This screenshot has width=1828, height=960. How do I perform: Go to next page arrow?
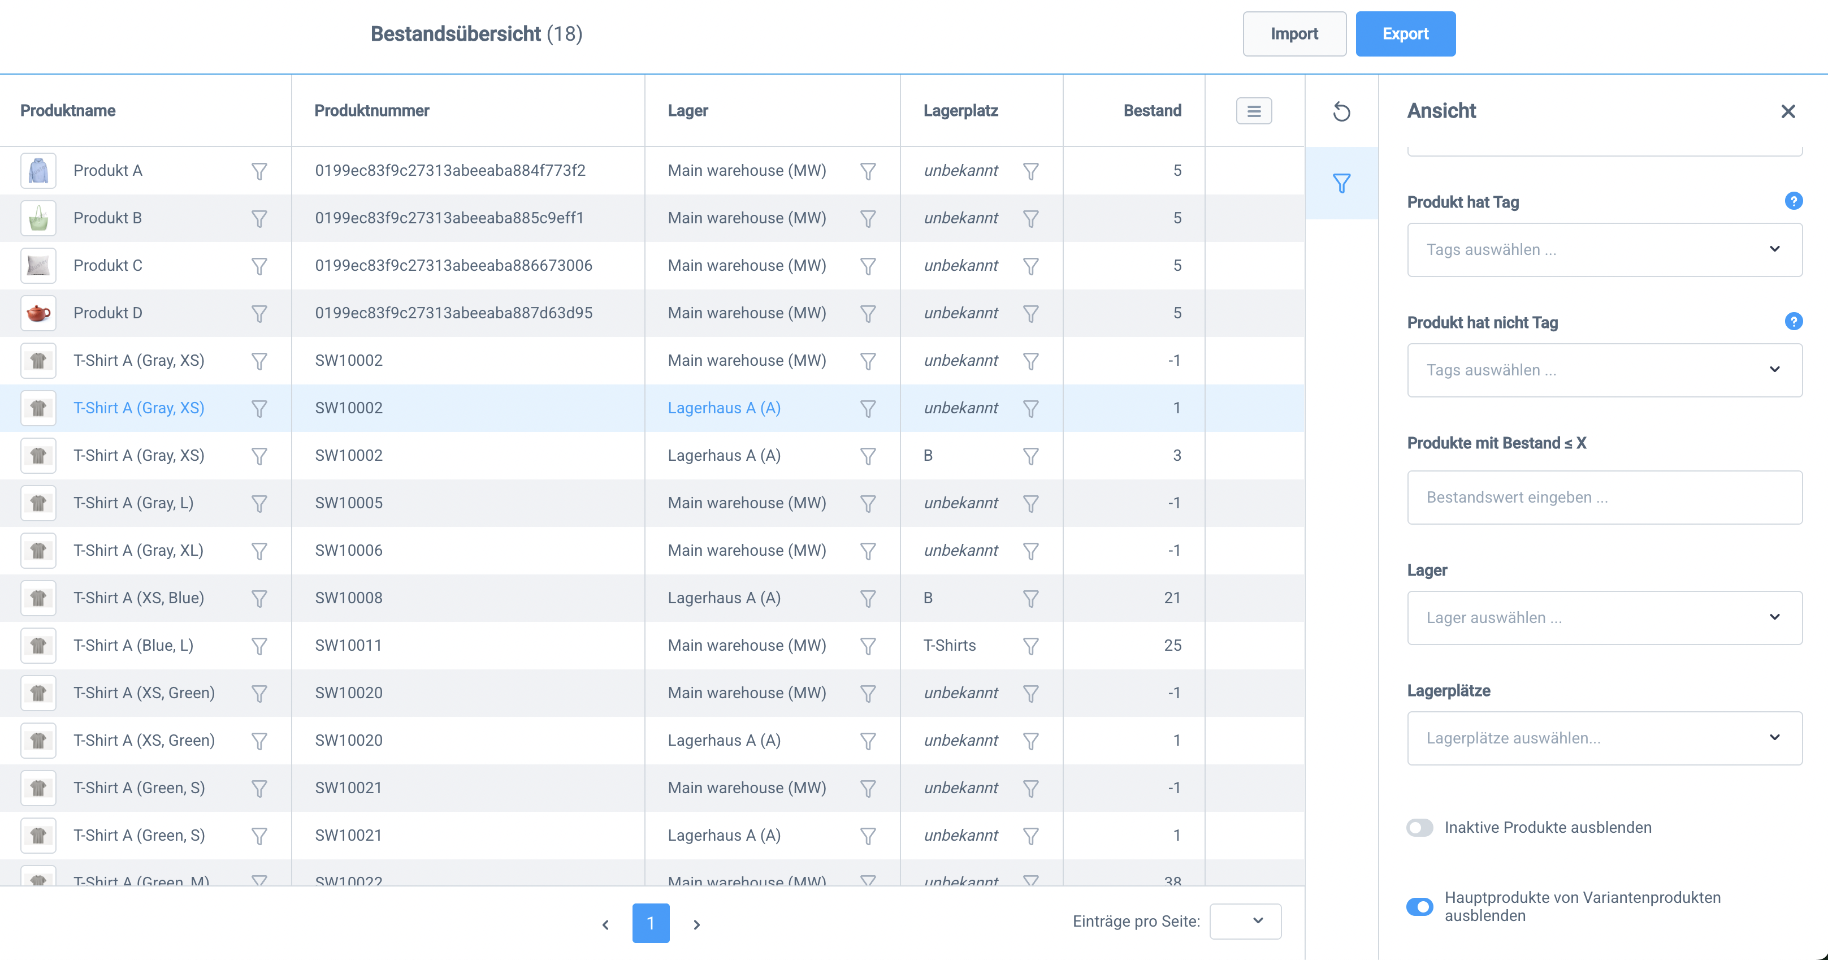pyautogui.click(x=697, y=924)
